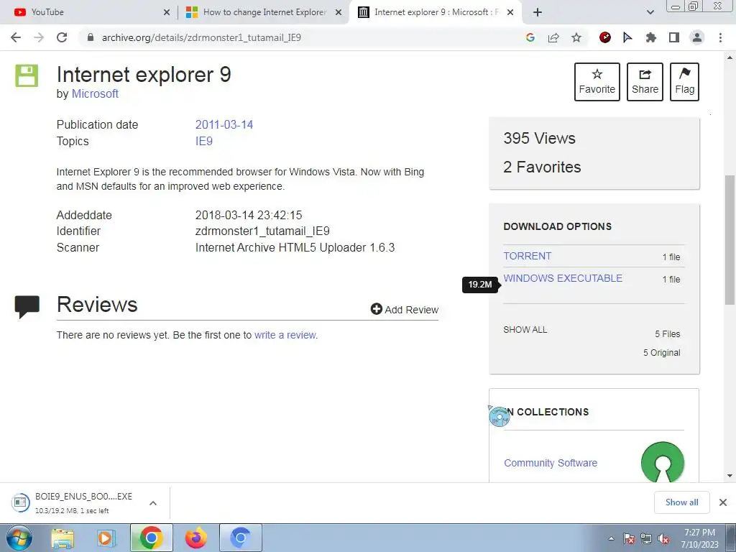Screen dimensions: 736x552
Task: Click SHOW ALL download files
Action: coord(525,329)
